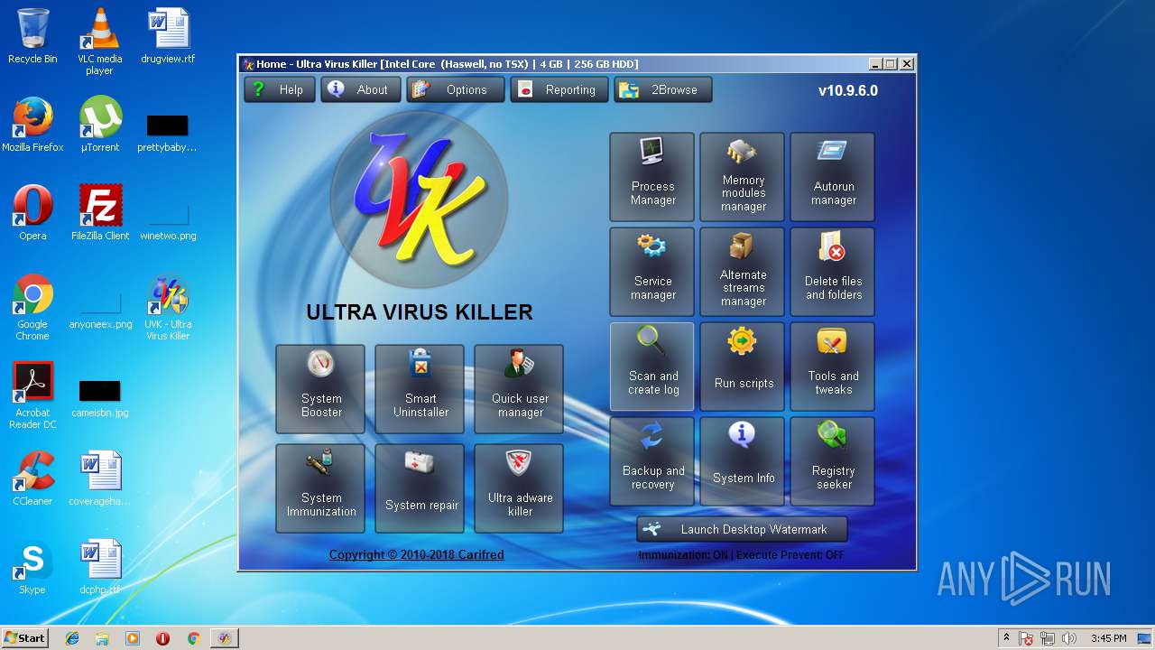
Task: Launch System Booster
Action: point(320,389)
